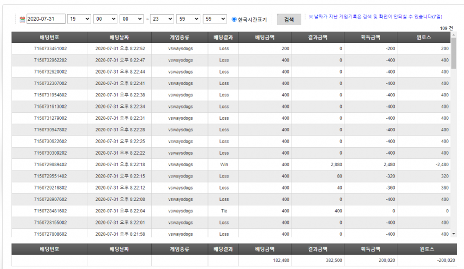Click the date cell 2020-07-31 오후 8:22:47

click(120, 60)
